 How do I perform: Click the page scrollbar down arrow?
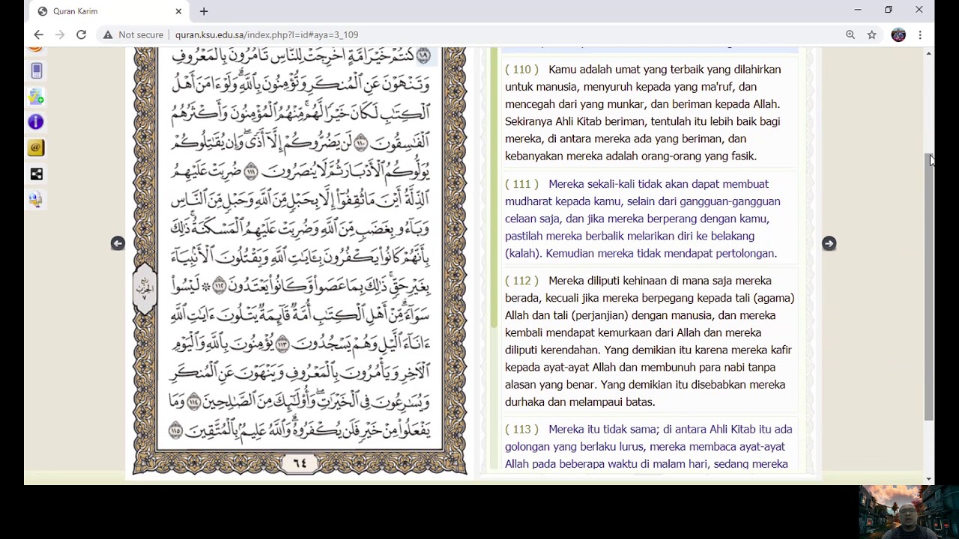click(x=929, y=478)
